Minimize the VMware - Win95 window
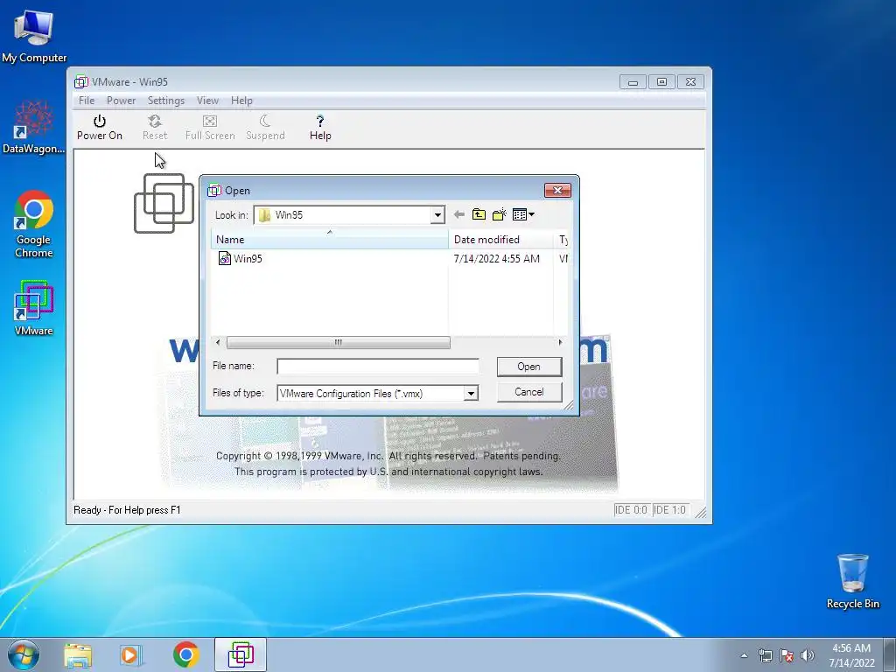896x672 pixels. (633, 81)
